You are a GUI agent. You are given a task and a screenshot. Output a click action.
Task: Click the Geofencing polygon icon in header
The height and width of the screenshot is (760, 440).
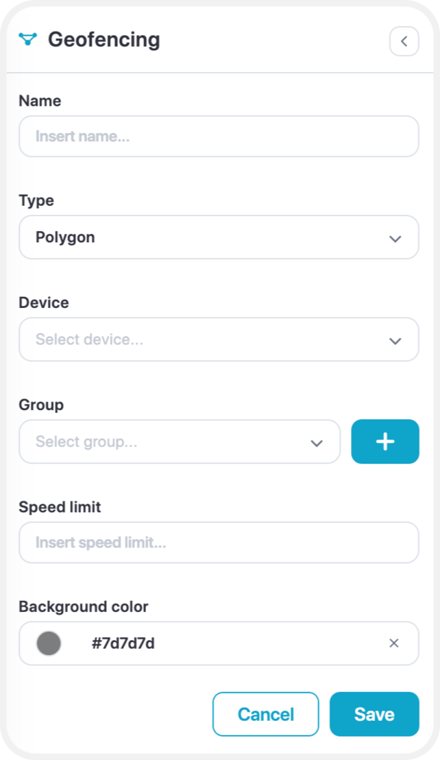pyautogui.click(x=27, y=39)
